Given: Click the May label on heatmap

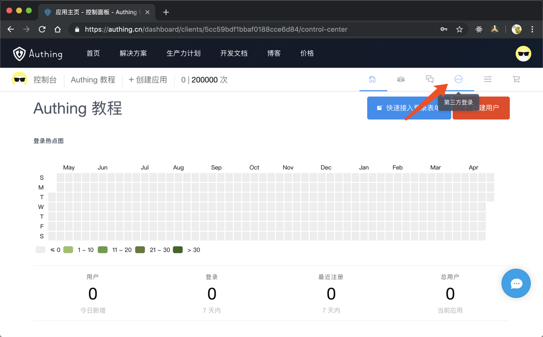Looking at the screenshot, I should (x=69, y=168).
